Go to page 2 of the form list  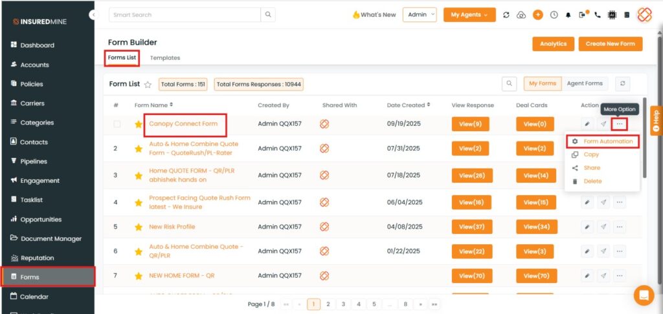coord(328,304)
